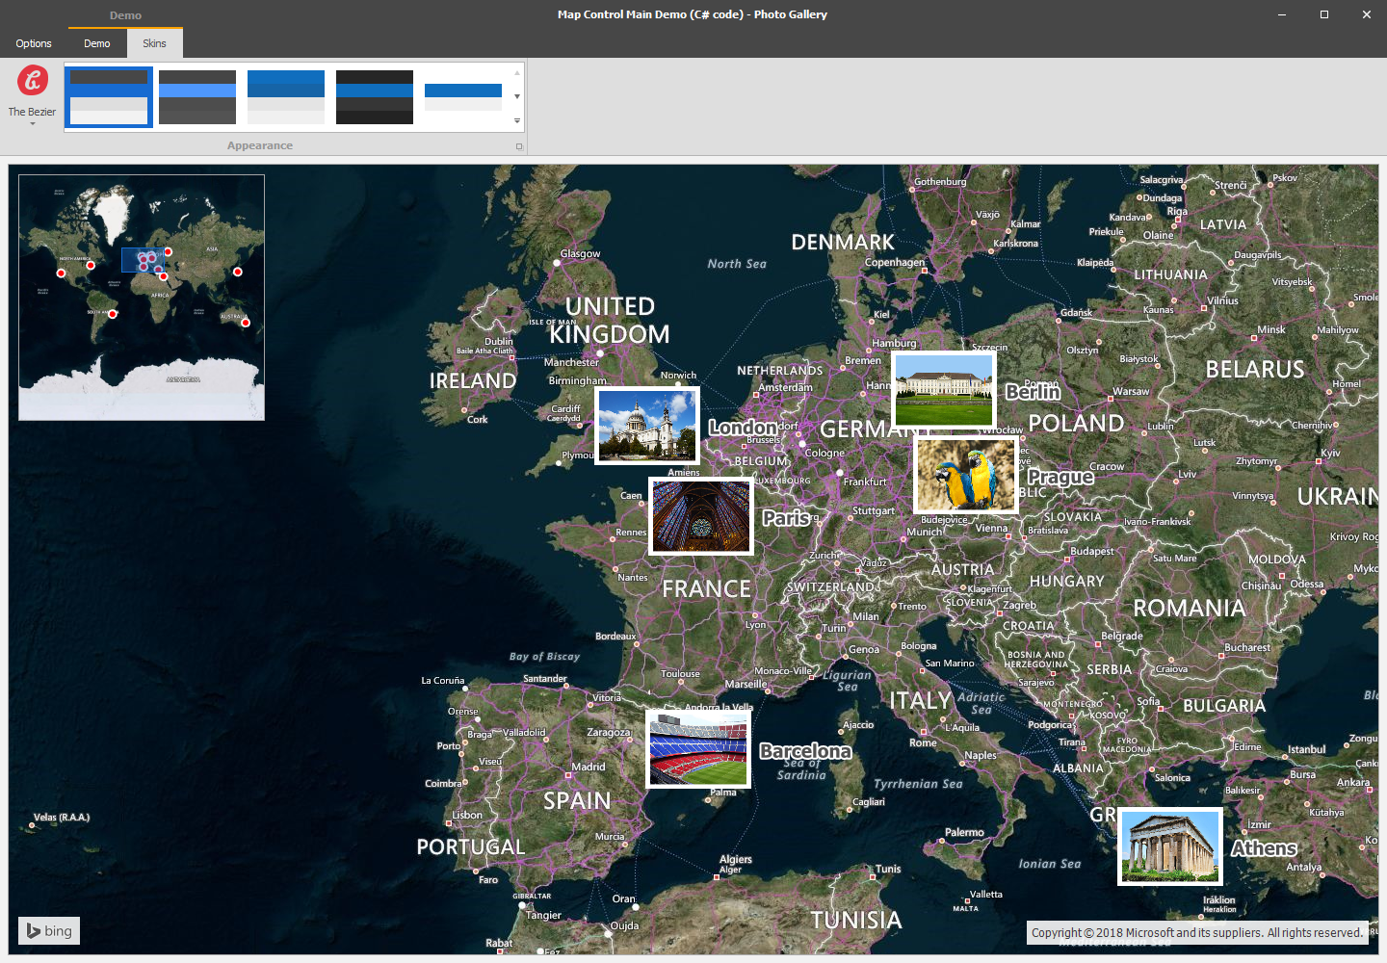Select the Berlin palace photo on map
The image size is (1387, 963).
(x=943, y=389)
